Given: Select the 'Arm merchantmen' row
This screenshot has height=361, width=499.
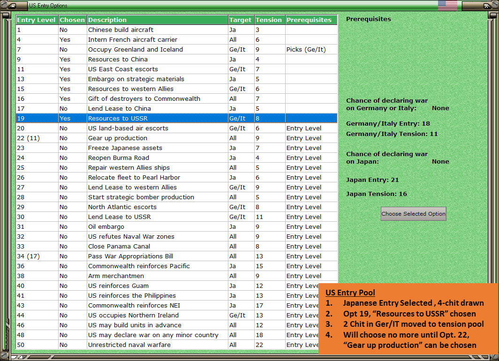Looking at the screenshot, I should (x=177, y=276).
